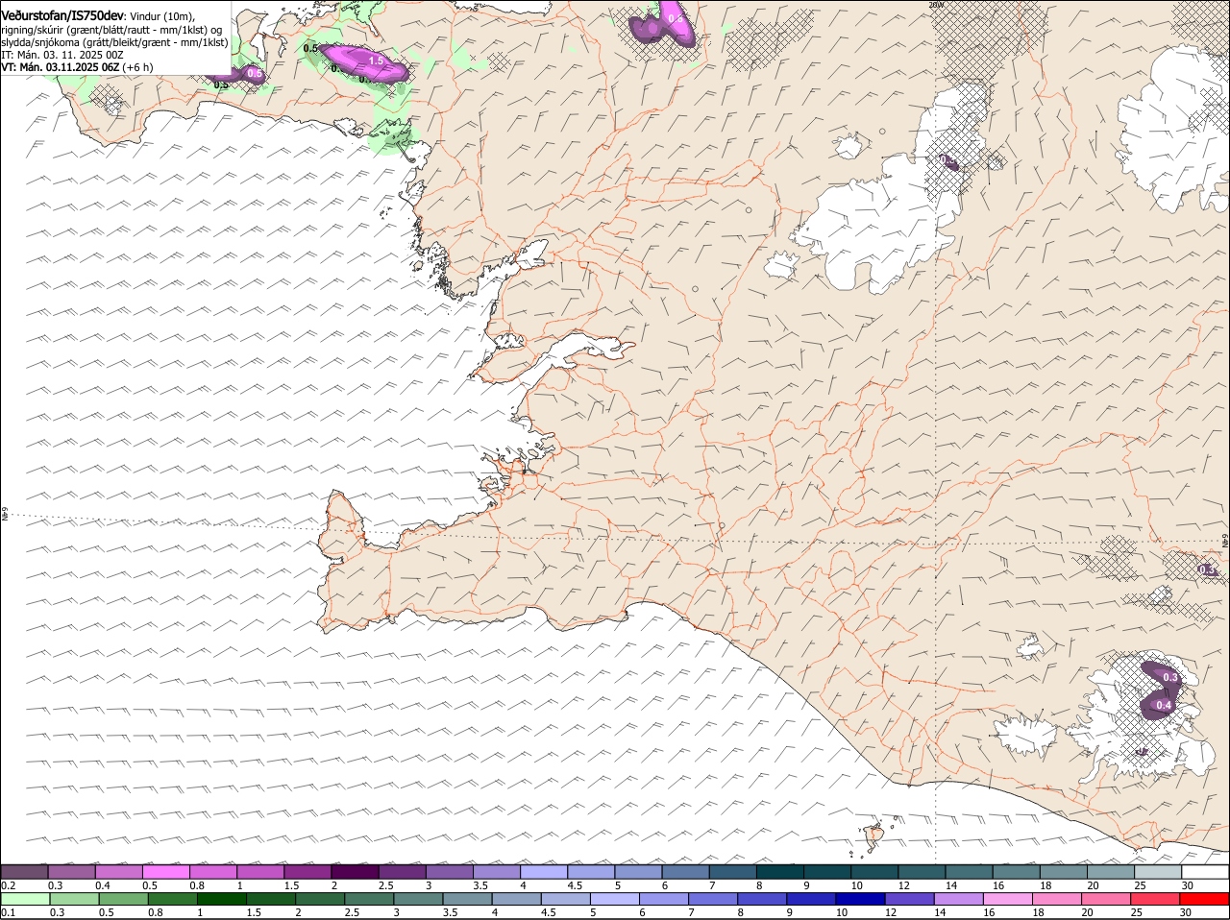Select the lower legend swatch starting at 0.1
Viewport: 1230px width, 920px height.
(x=25, y=899)
